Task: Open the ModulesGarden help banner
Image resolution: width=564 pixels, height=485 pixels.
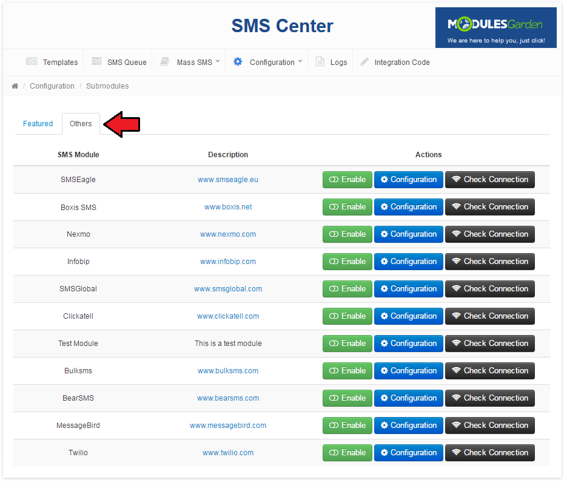Action: pyautogui.click(x=495, y=28)
